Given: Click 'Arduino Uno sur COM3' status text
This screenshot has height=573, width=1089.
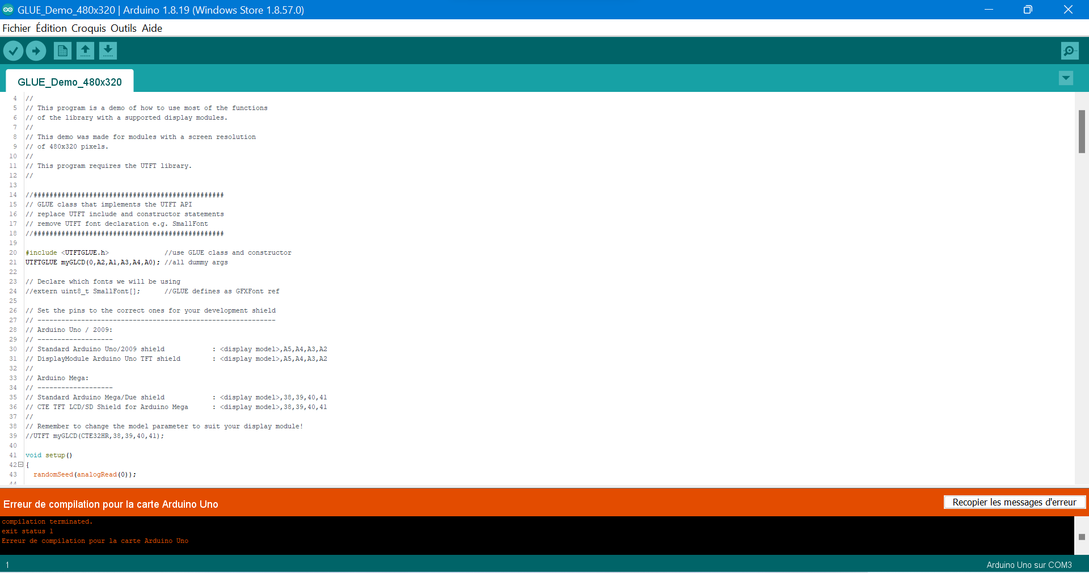Looking at the screenshot, I should [1029, 565].
